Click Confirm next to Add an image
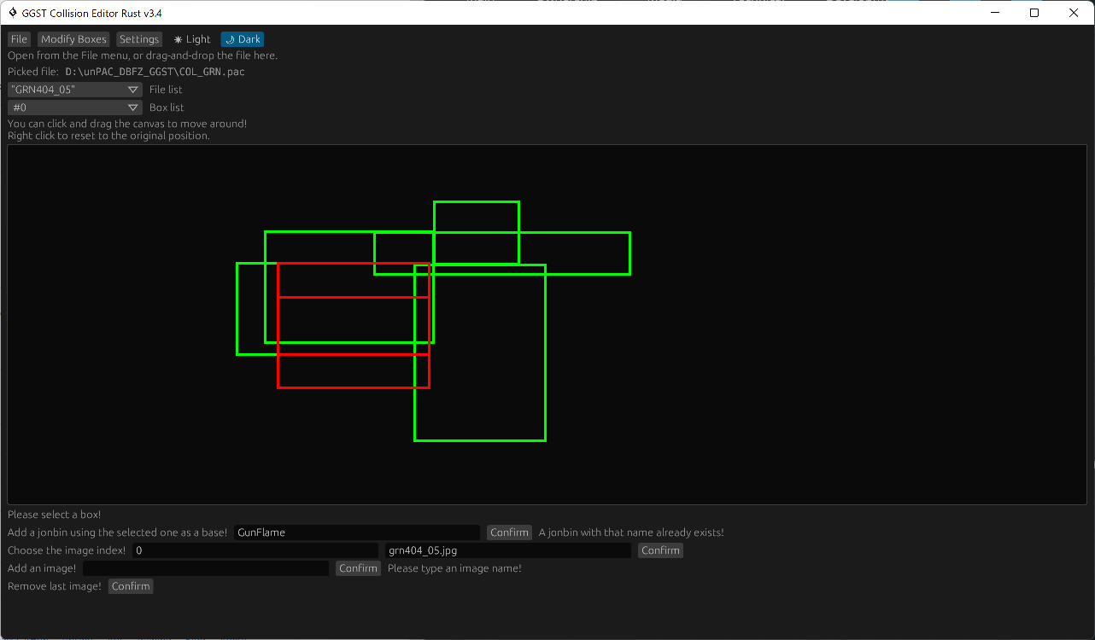The width and height of the screenshot is (1095, 640). coord(358,567)
